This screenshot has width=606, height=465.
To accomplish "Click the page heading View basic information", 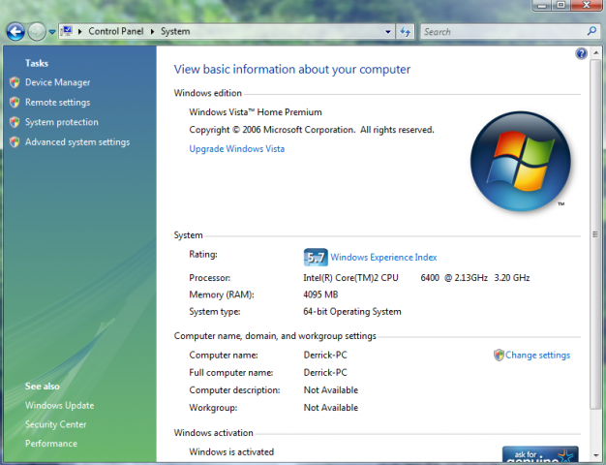I will [x=291, y=70].
